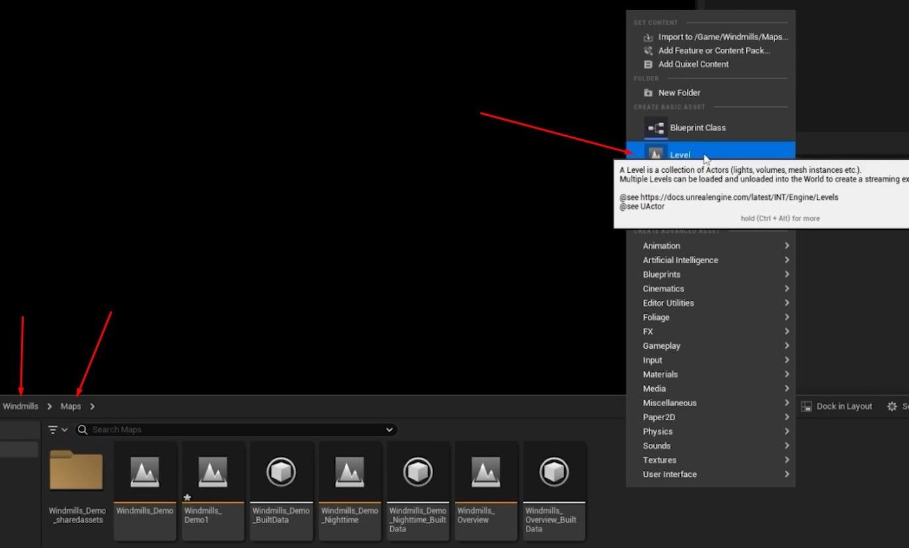Open the content browser filter menu icon
909x548 pixels.
(58, 429)
